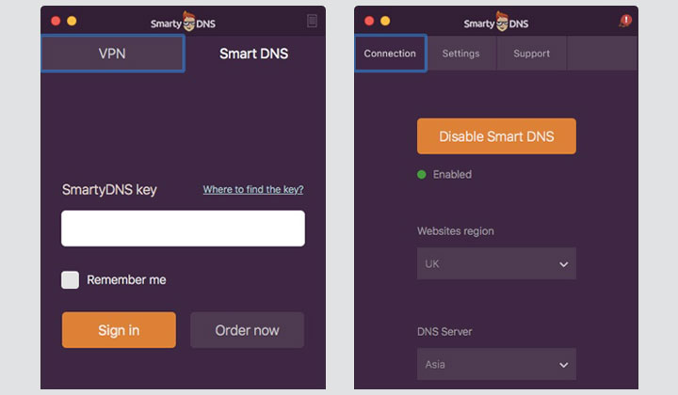Image resolution: width=678 pixels, height=395 pixels.
Task: Click the Sign in button
Action: pyautogui.click(x=119, y=330)
